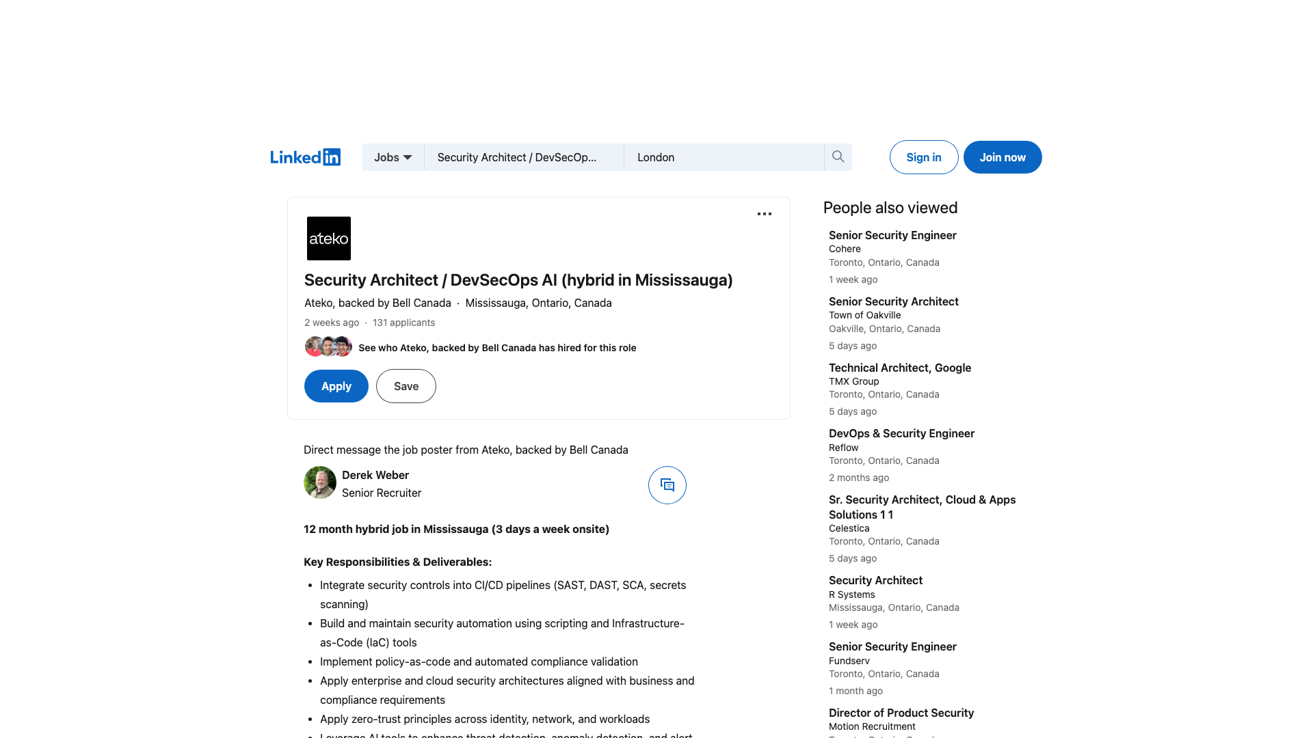Click 'Celestica' company name
The image size is (1313, 738).
(849, 528)
